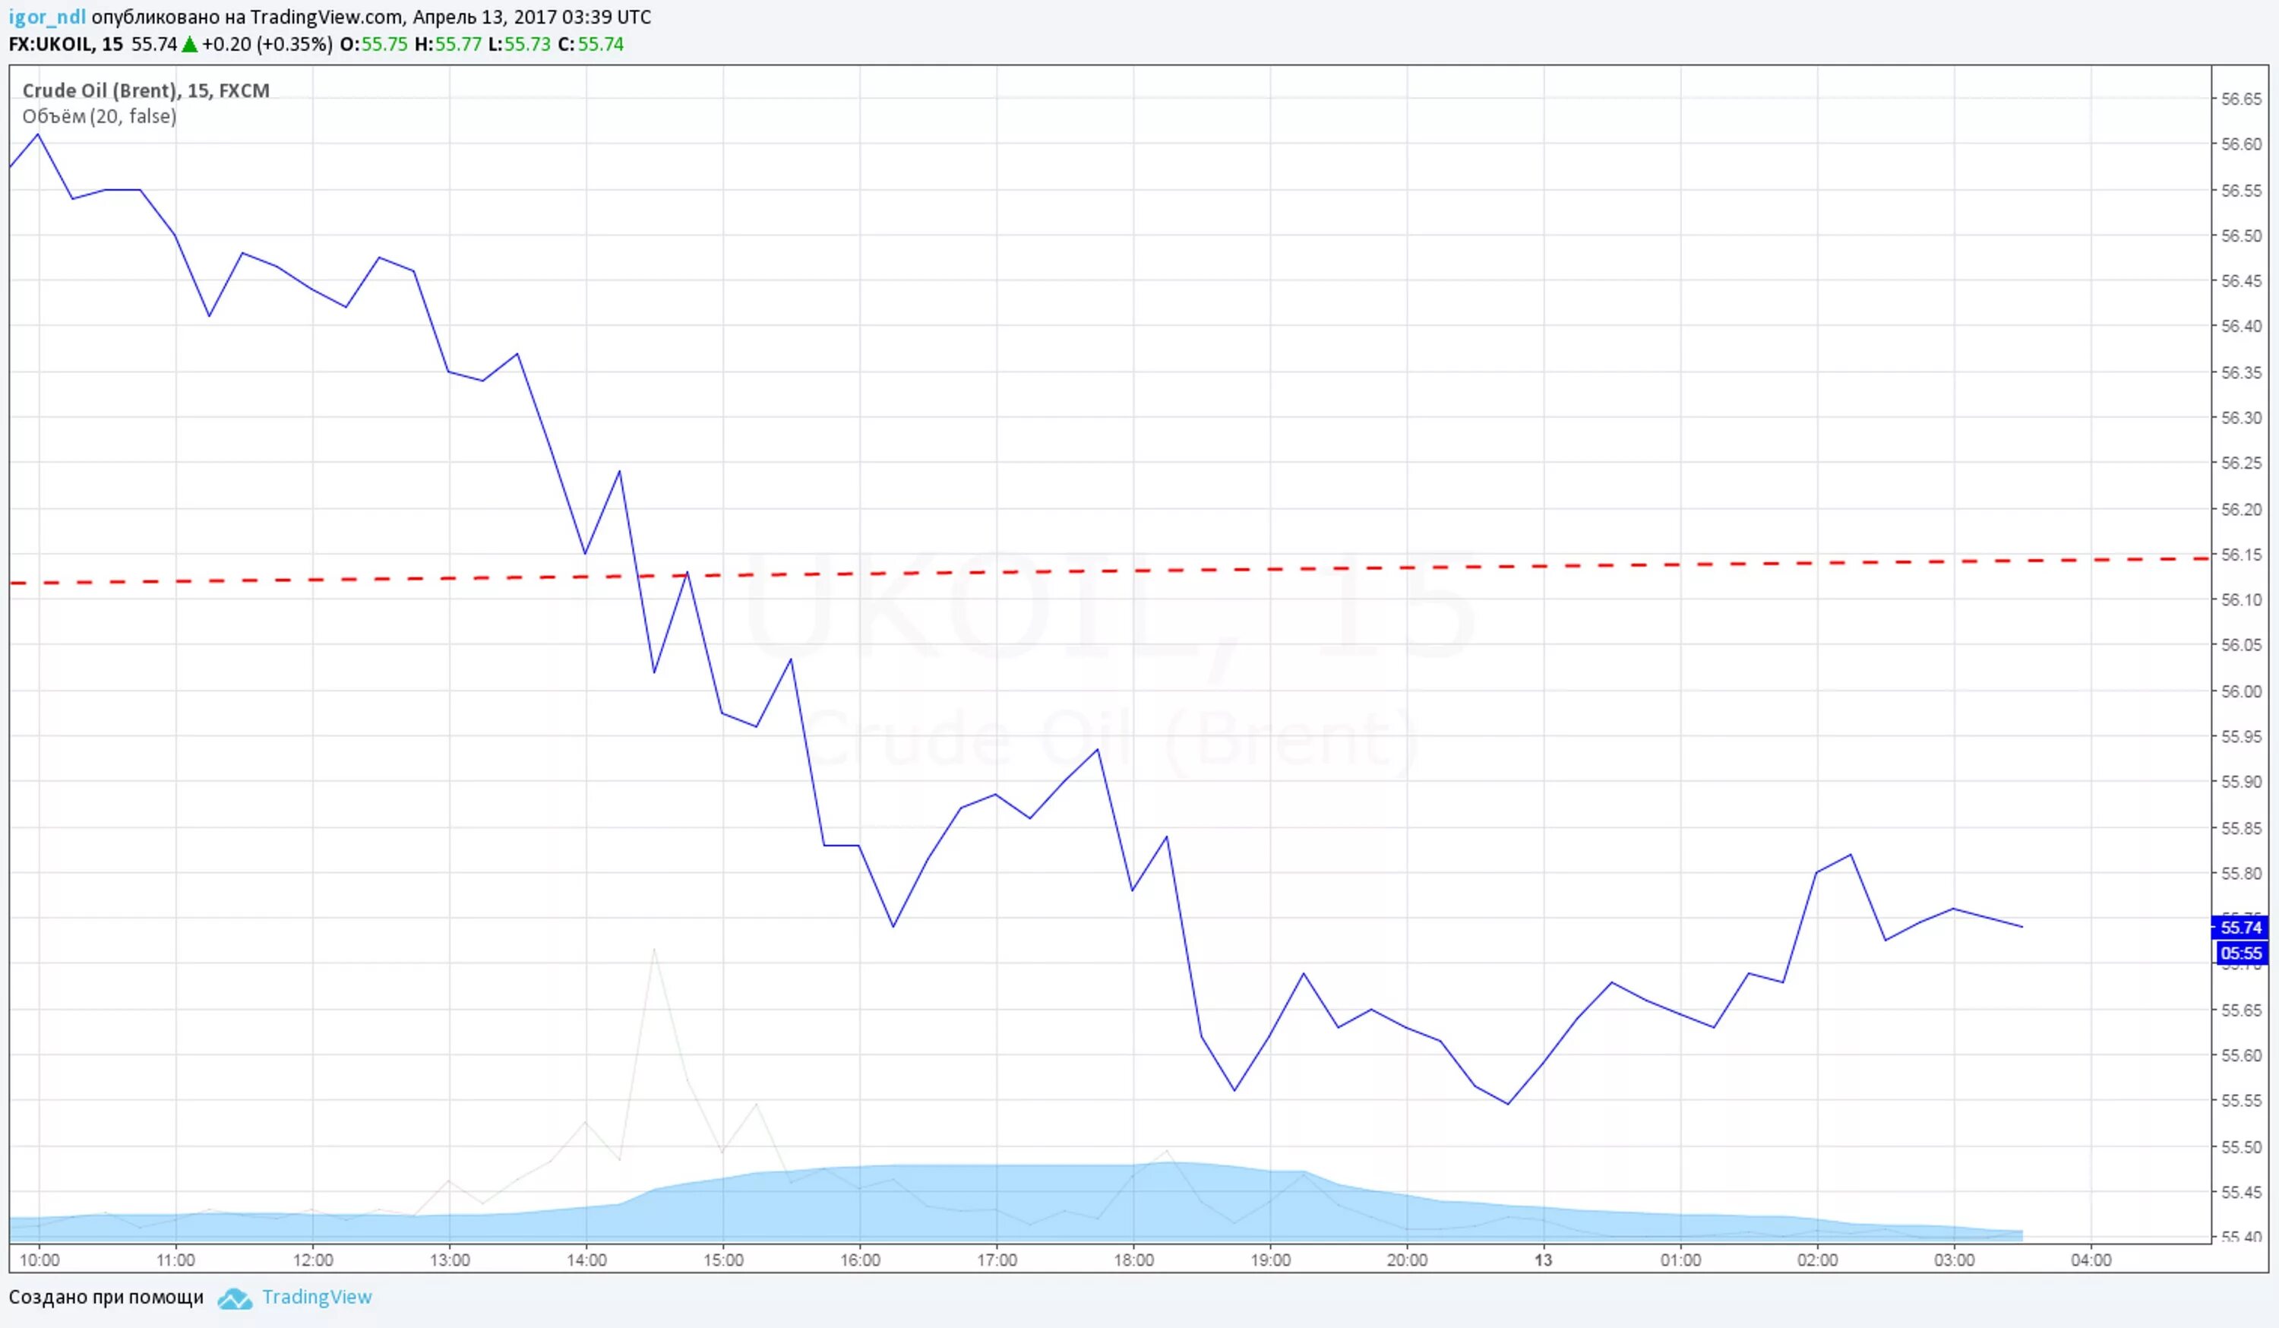
Task: Click the 18:00 time axis label
Action: point(1133,1260)
